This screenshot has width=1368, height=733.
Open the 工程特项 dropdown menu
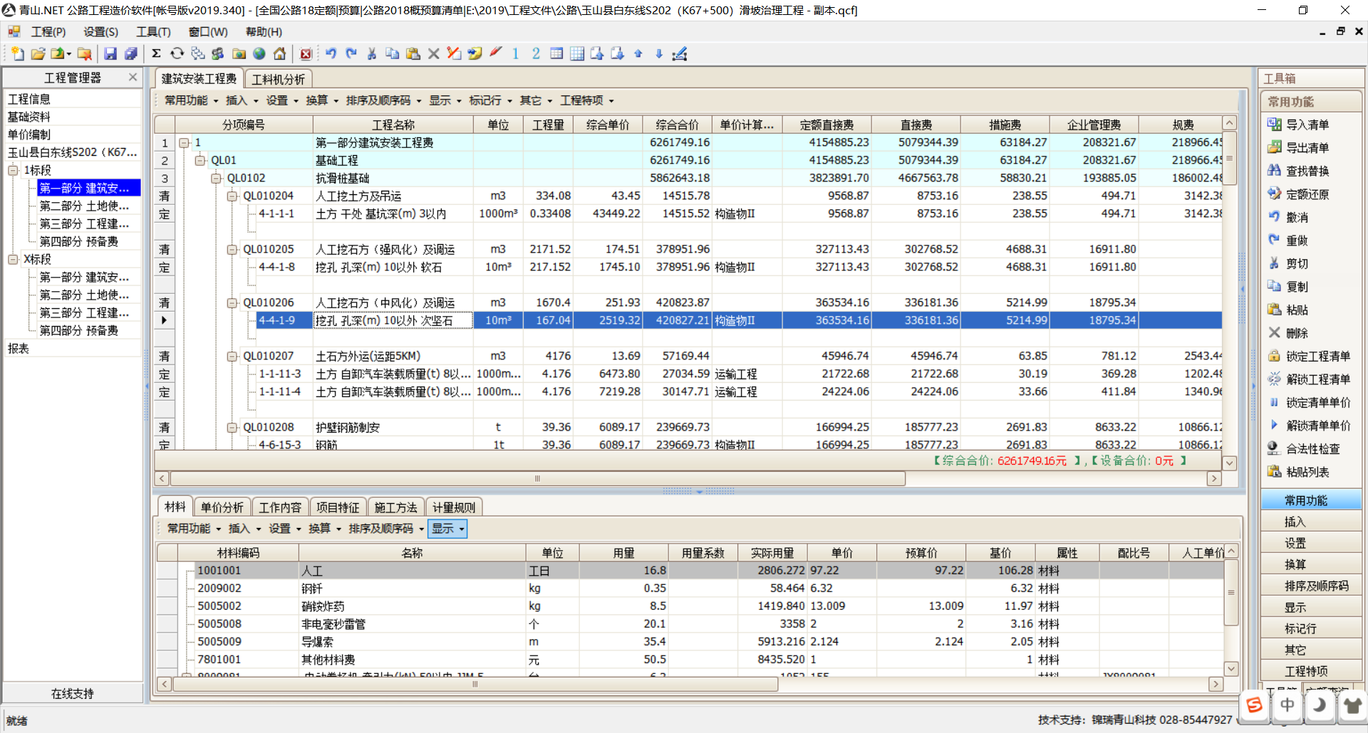[586, 100]
